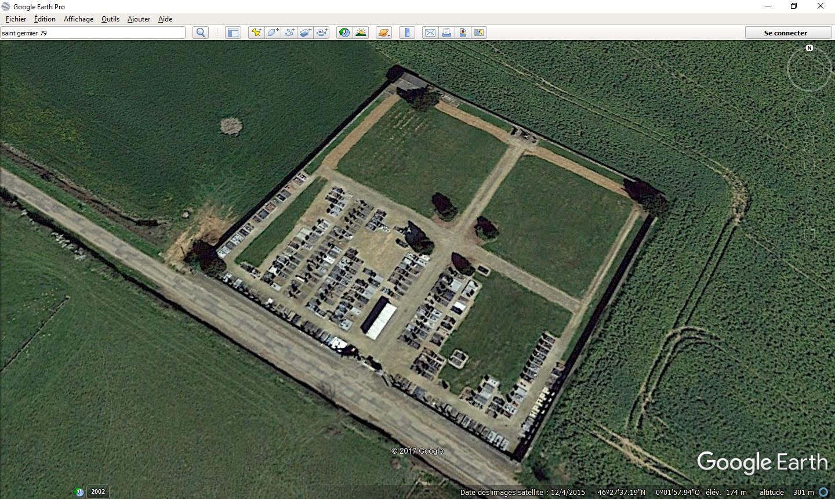Click the streaming indicator circle in status bar
835x499 pixels.
pos(823,492)
